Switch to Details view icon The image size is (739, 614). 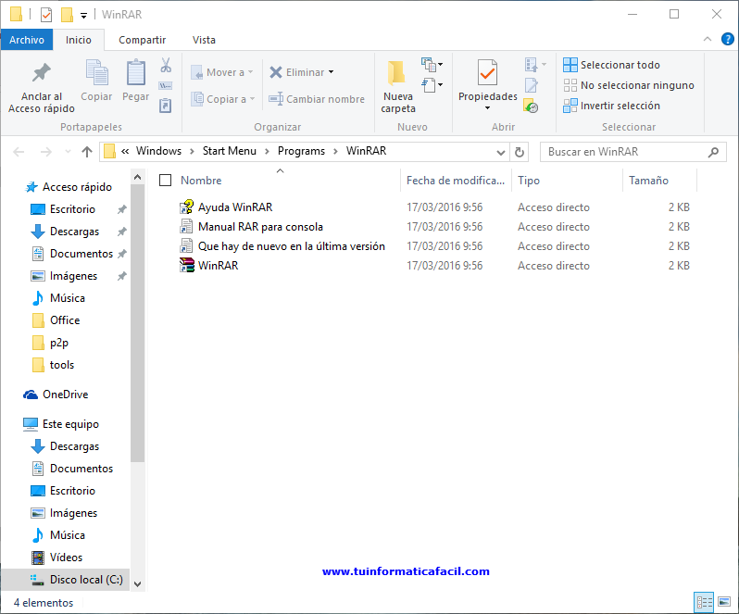[704, 602]
